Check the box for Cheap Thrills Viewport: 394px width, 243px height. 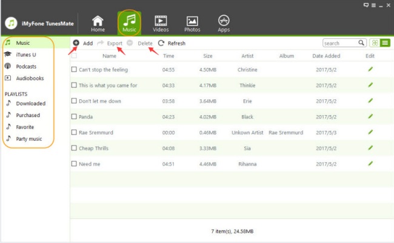[74, 148]
